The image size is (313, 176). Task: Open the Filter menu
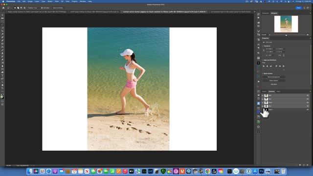tap(57, 1)
